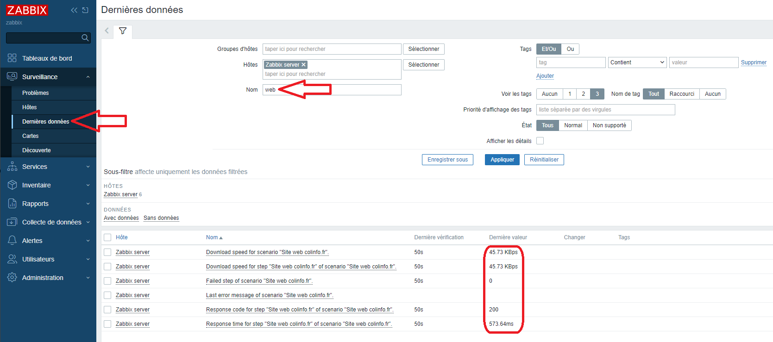The image size is (773, 342).
Task: Expand the Utilisateurs menu section
Action: 88,259
